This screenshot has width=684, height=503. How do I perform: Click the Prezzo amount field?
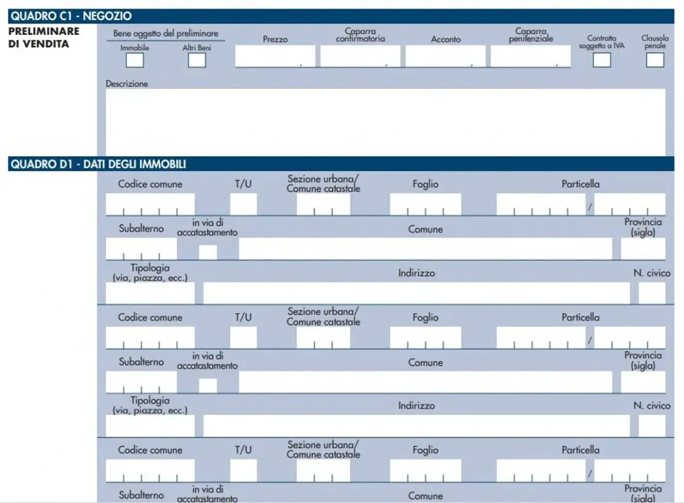click(x=275, y=56)
